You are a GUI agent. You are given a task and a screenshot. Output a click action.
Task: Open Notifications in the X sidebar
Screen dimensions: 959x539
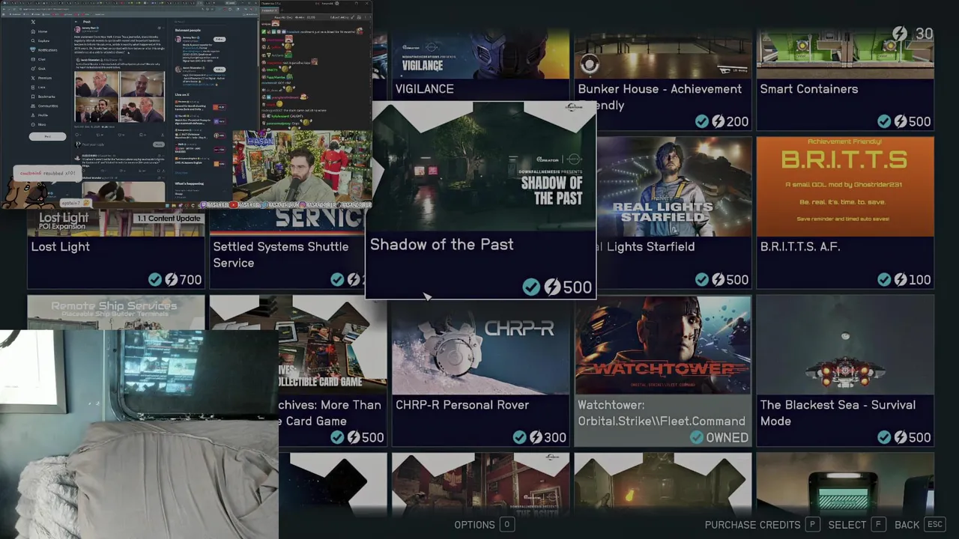pos(43,49)
